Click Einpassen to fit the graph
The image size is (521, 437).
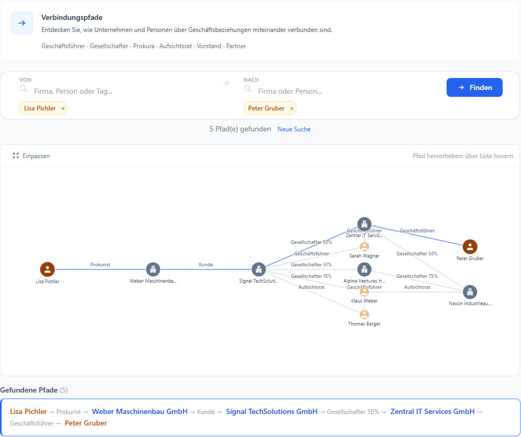(31, 156)
